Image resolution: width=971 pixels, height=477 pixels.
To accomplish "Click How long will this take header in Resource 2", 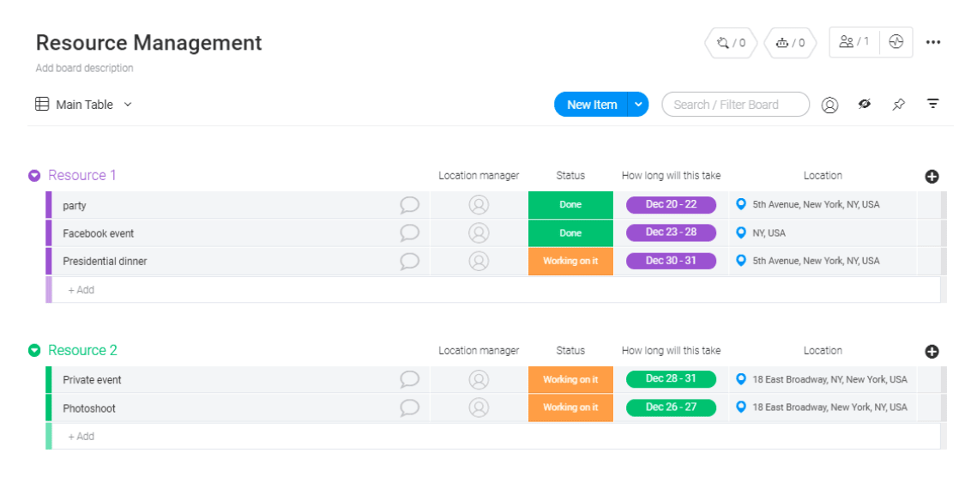I will point(672,351).
